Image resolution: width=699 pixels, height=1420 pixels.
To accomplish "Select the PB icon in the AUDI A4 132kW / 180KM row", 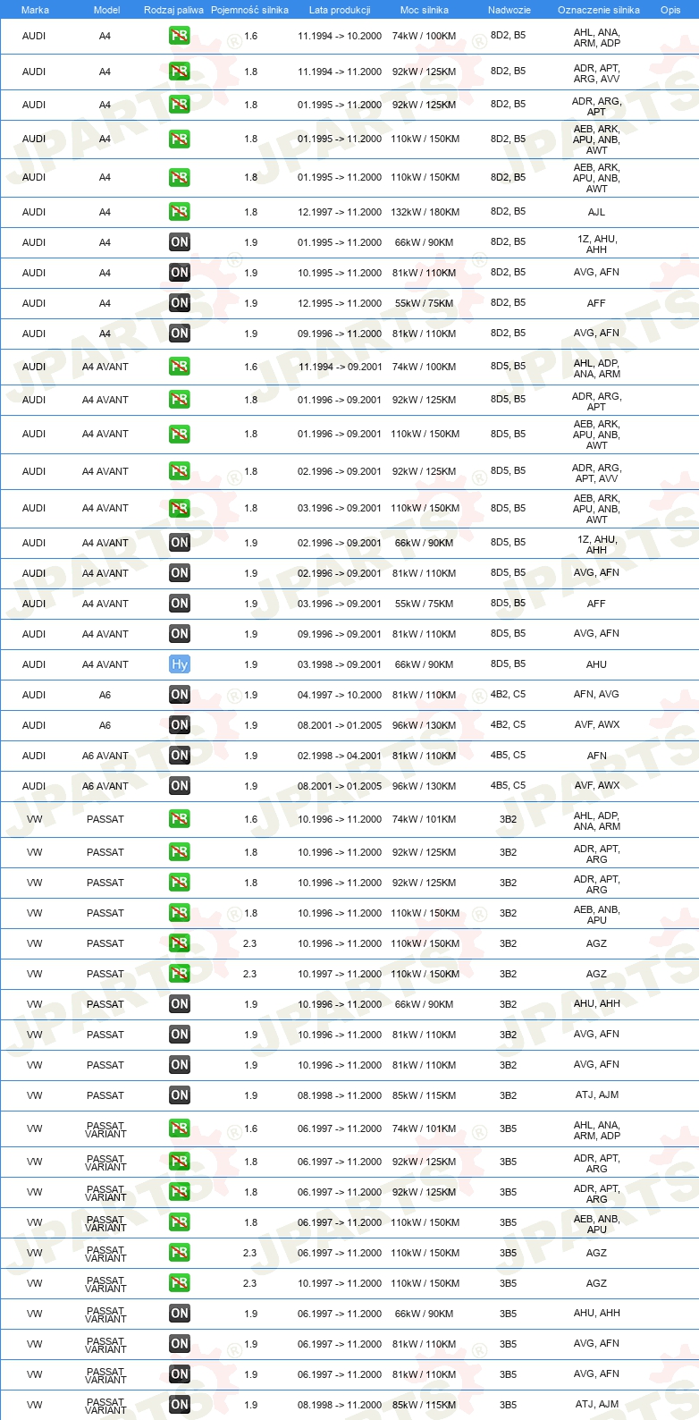I will [x=180, y=212].
